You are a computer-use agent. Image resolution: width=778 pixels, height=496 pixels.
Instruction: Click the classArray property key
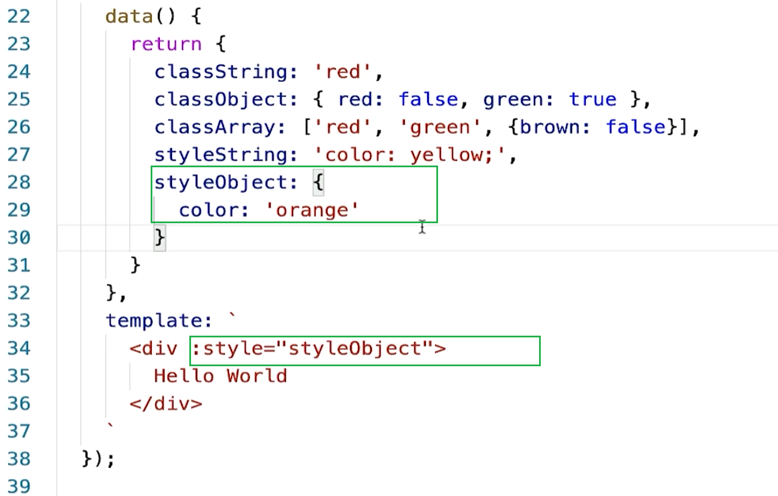click(215, 127)
